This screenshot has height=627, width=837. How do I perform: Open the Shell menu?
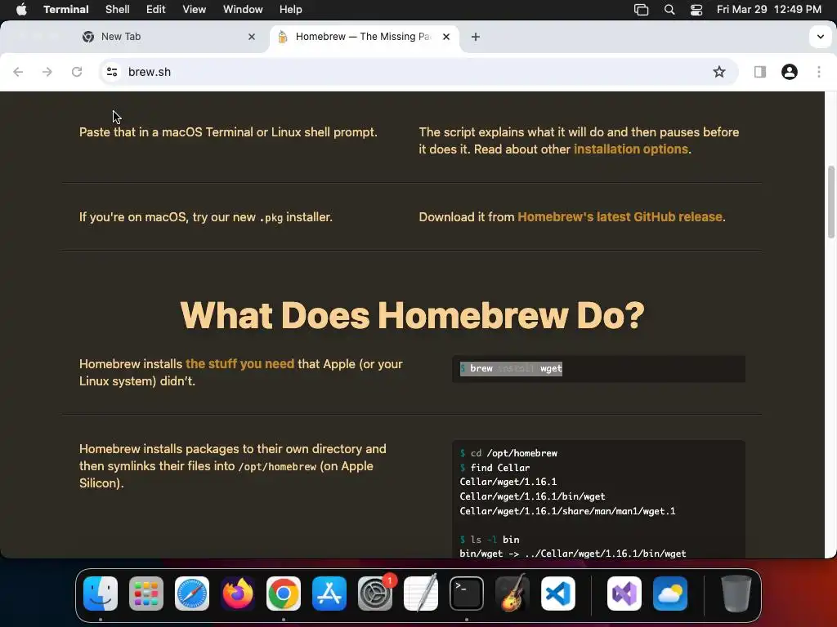[x=118, y=10]
